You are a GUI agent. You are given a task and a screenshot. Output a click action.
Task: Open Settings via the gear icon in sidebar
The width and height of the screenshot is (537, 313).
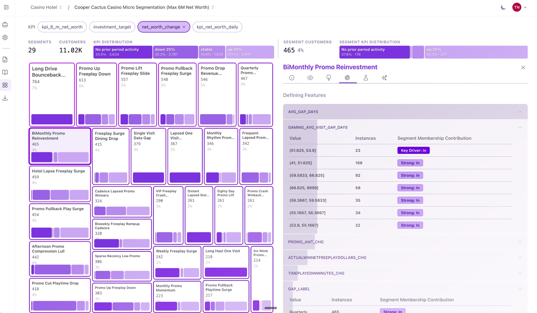[x=5, y=37]
